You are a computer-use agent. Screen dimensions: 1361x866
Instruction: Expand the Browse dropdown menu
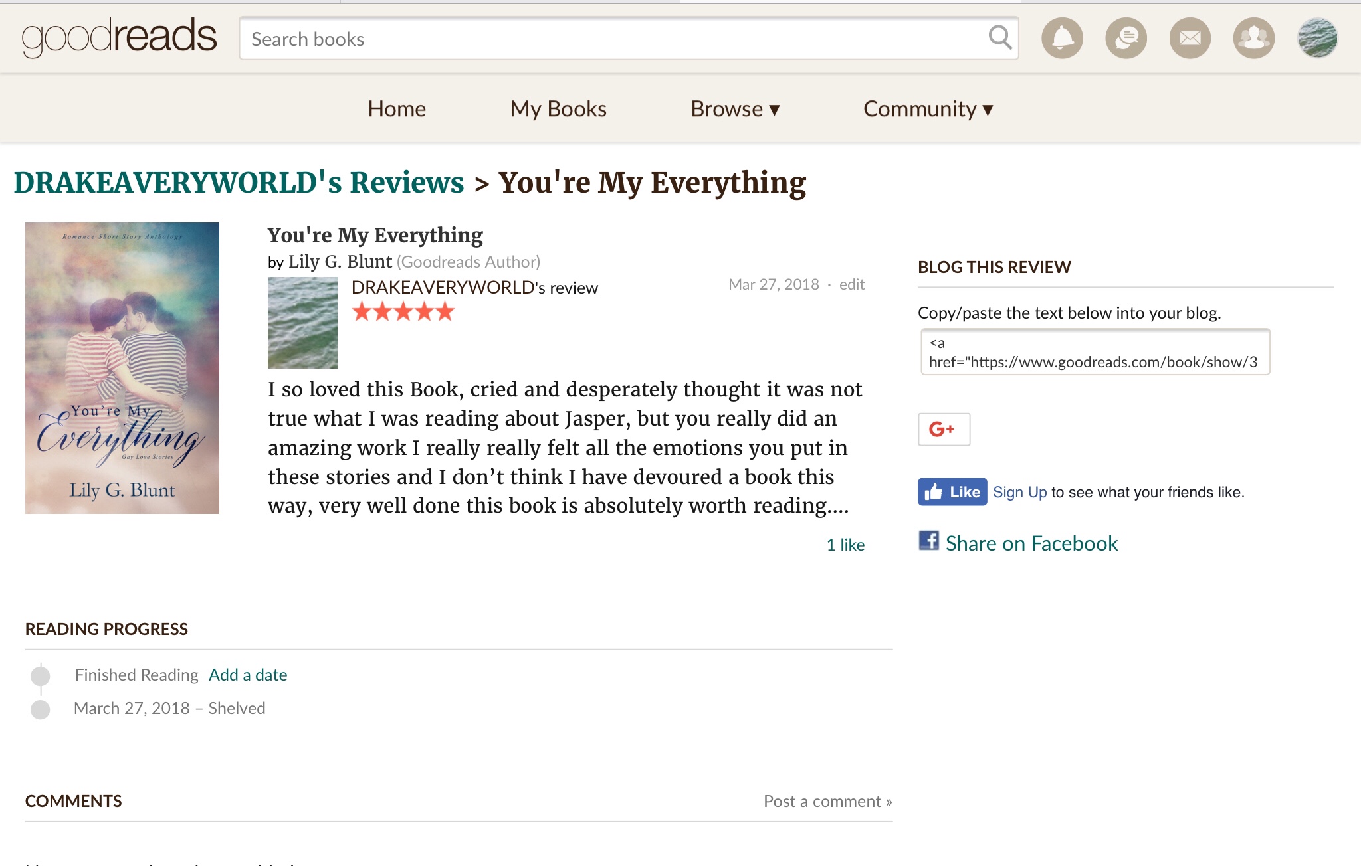735,109
